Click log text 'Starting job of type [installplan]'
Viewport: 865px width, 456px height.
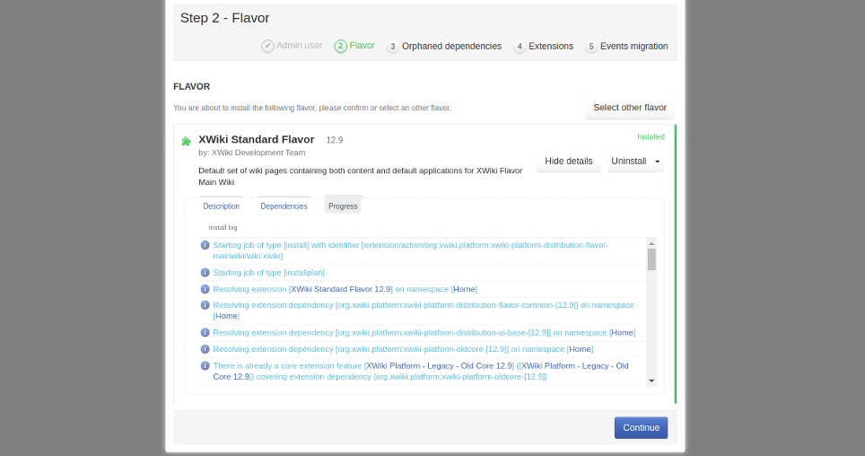268,273
